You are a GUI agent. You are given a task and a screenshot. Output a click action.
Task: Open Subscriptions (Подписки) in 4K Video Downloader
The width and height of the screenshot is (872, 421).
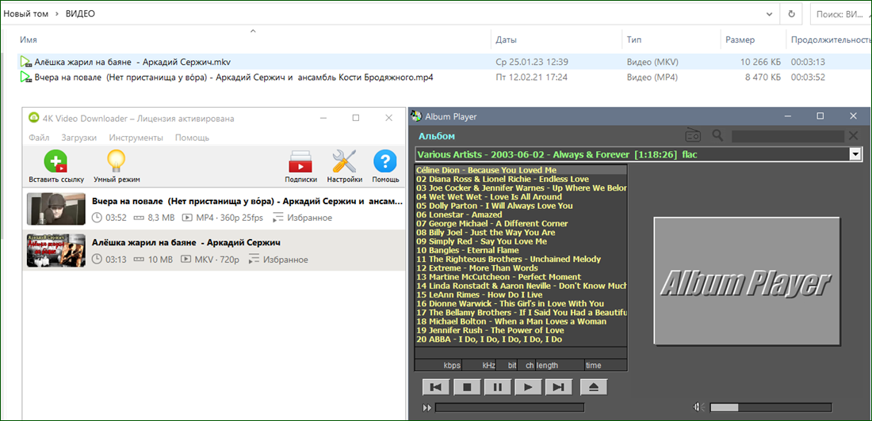(x=301, y=162)
